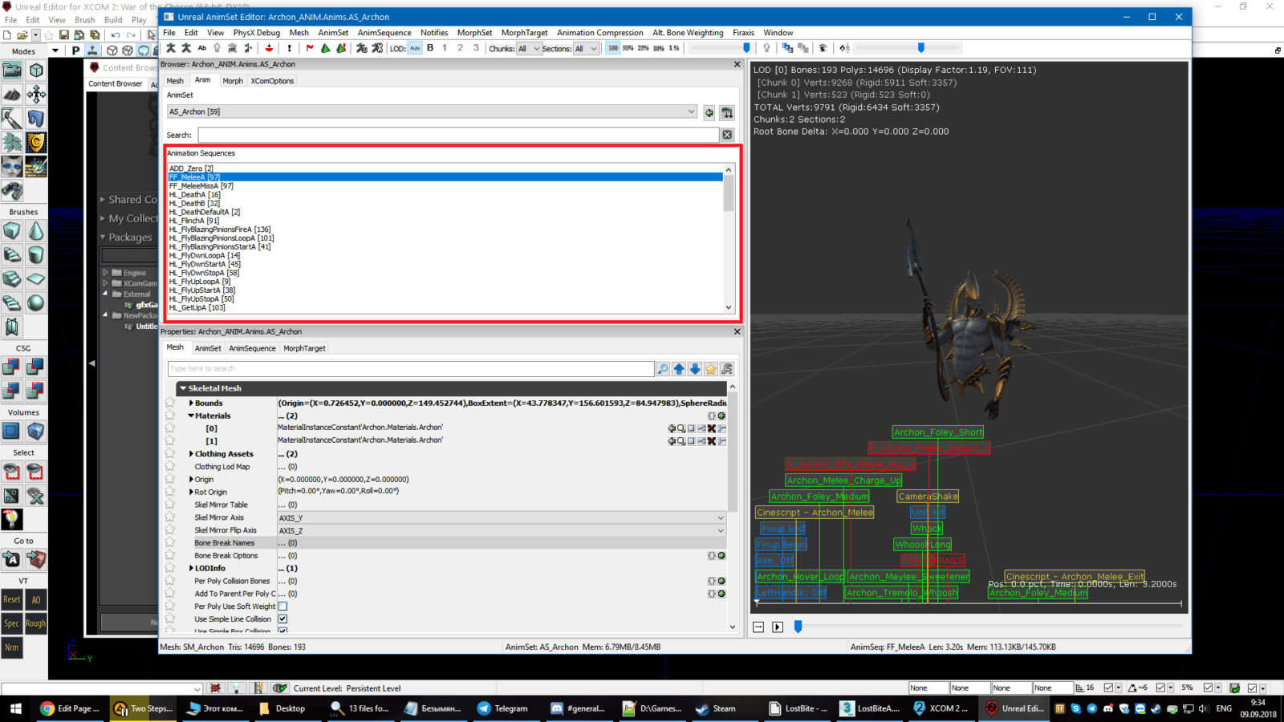1284x722 pixels.
Task: Switch to AnimSequence properties tab
Action: coord(252,348)
